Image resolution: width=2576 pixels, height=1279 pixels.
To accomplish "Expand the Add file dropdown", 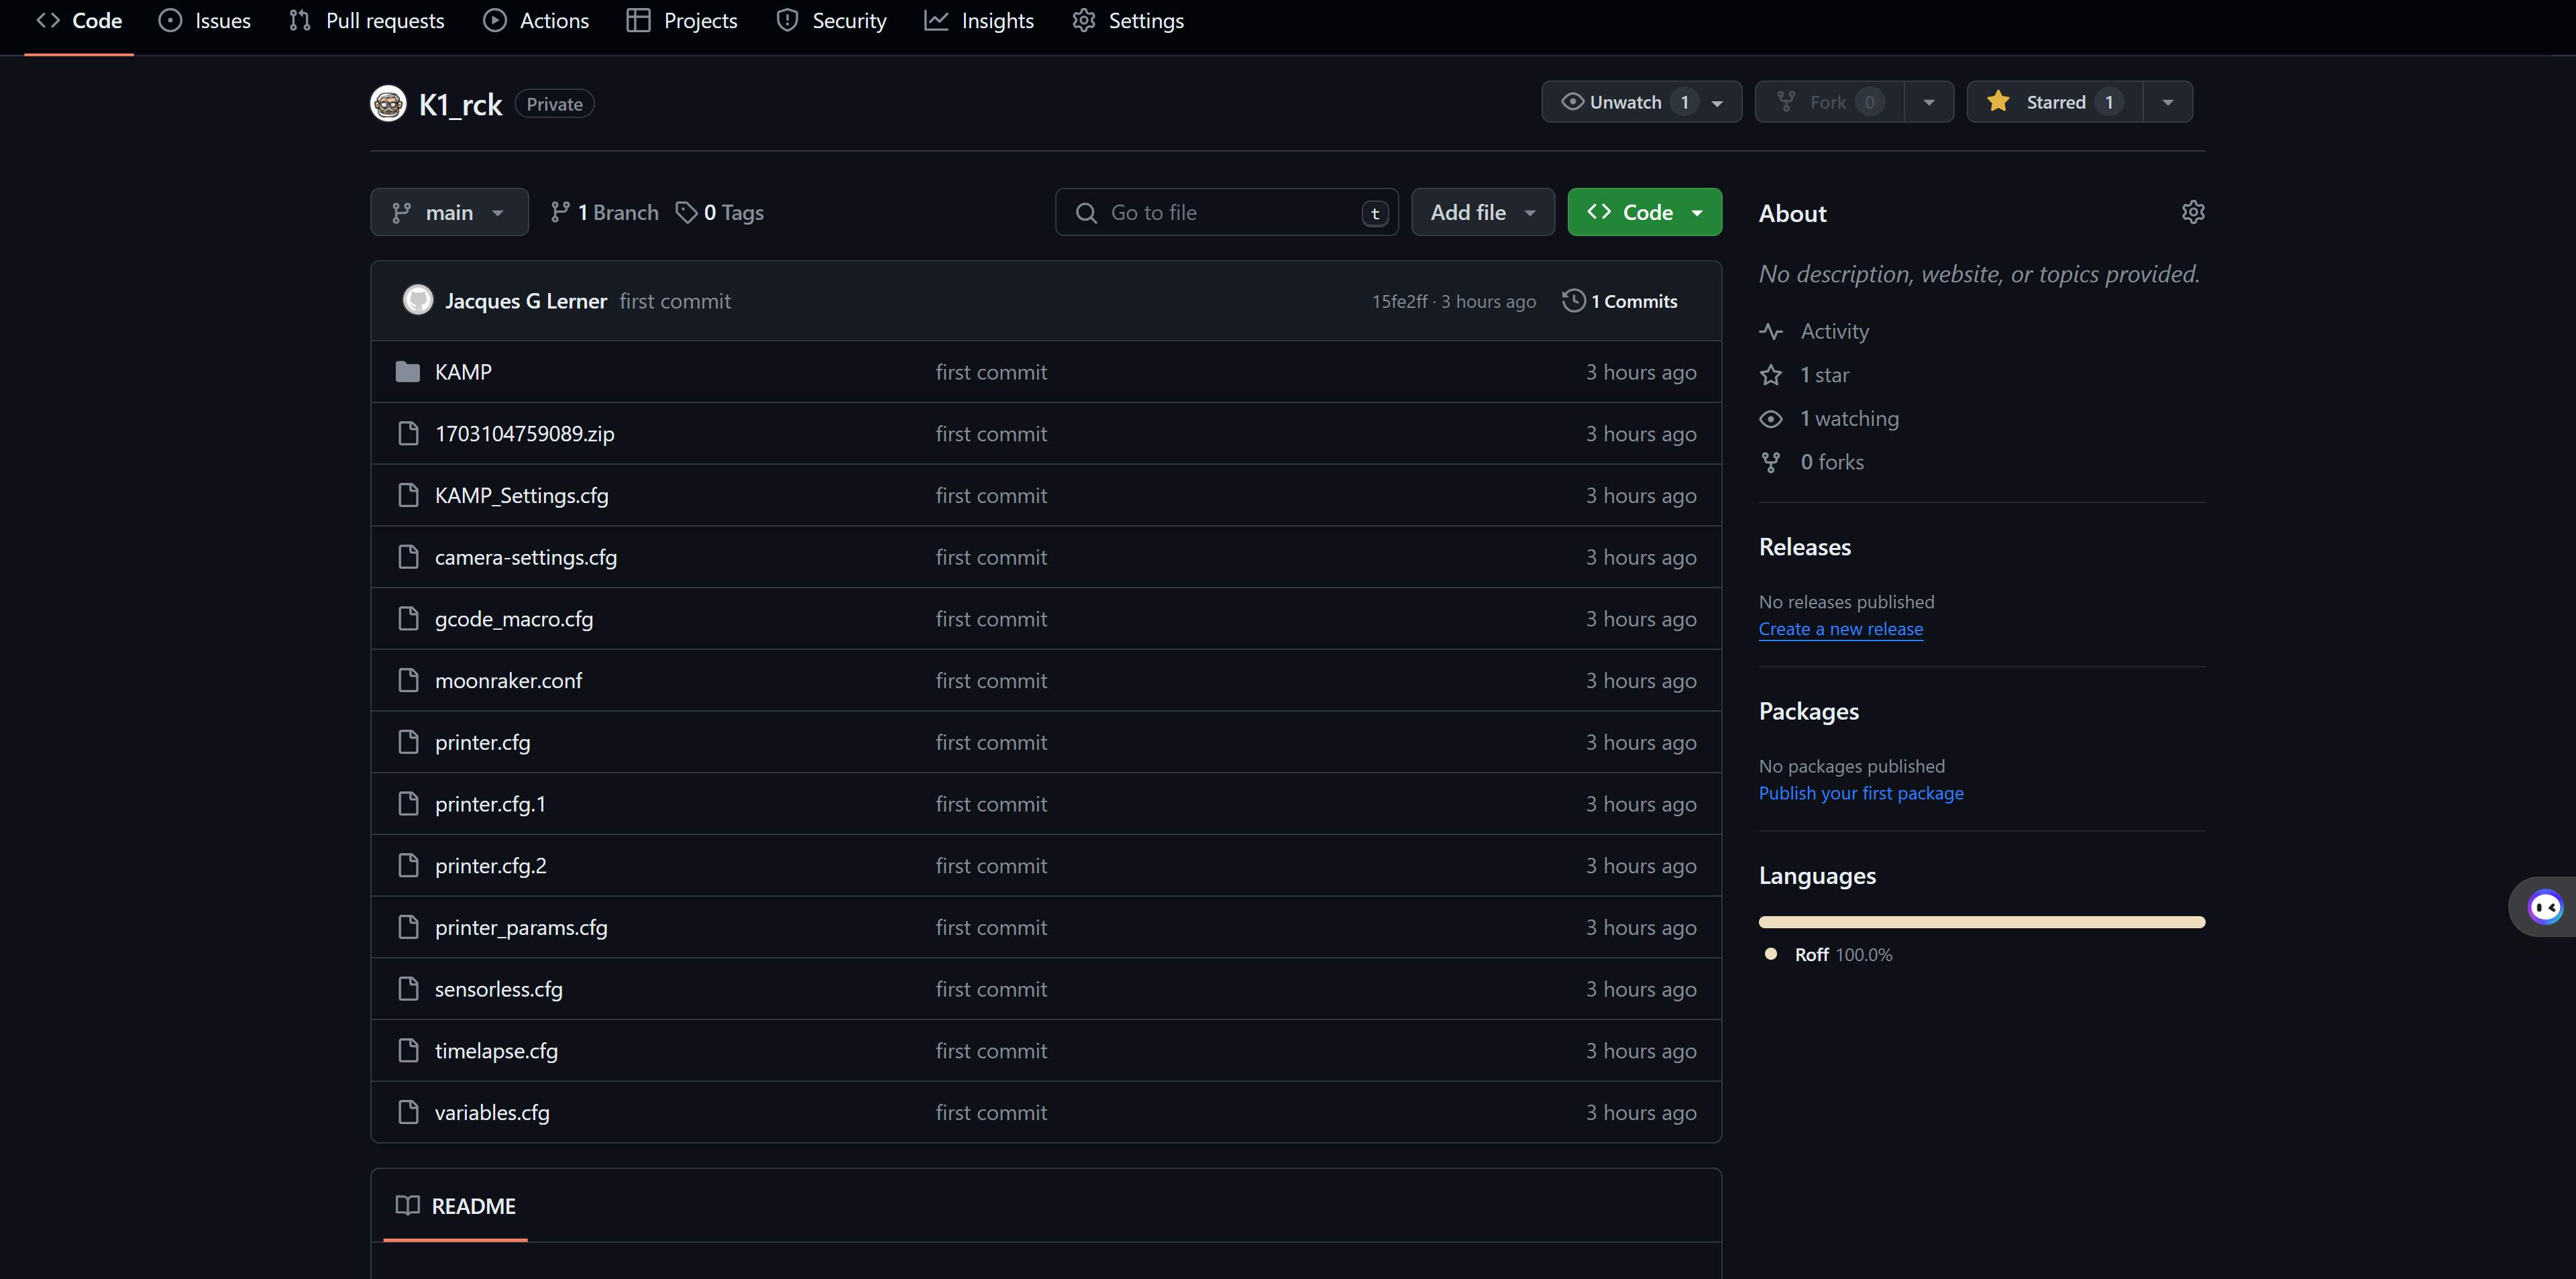I will [x=1483, y=212].
